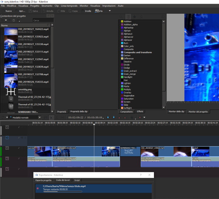The image size is (219, 199).
Task: Click the favorites star icon above compositions
Action: pos(135,17)
